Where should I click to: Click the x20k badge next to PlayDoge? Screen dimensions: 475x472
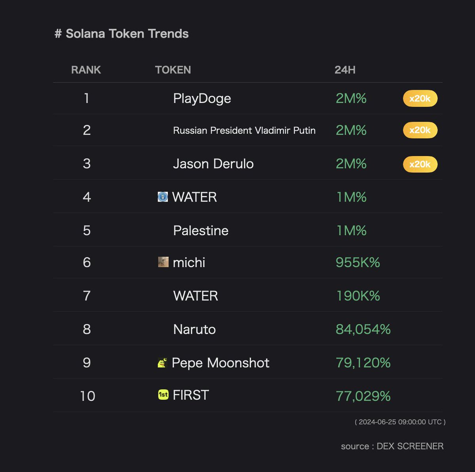click(420, 98)
